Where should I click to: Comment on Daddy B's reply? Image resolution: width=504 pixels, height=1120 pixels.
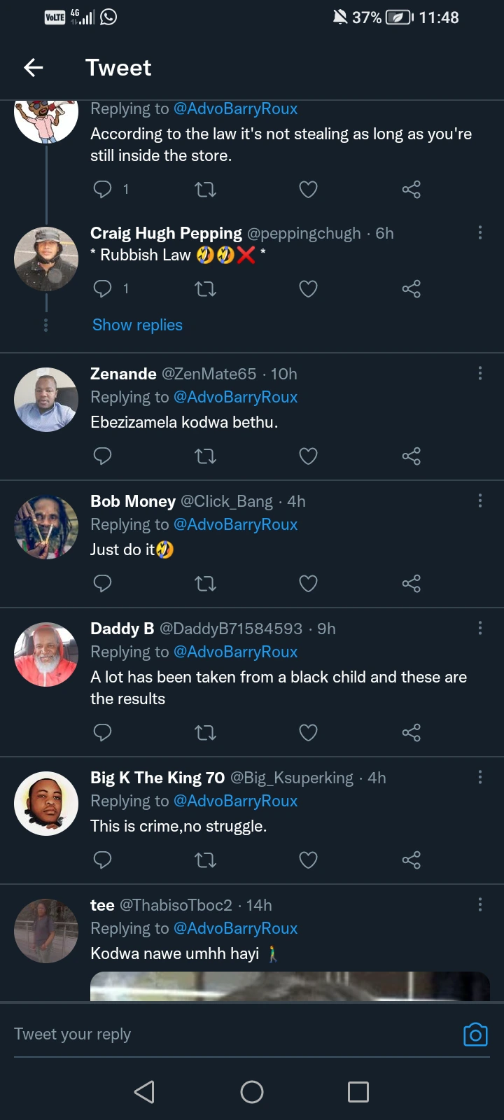click(103, 733)
